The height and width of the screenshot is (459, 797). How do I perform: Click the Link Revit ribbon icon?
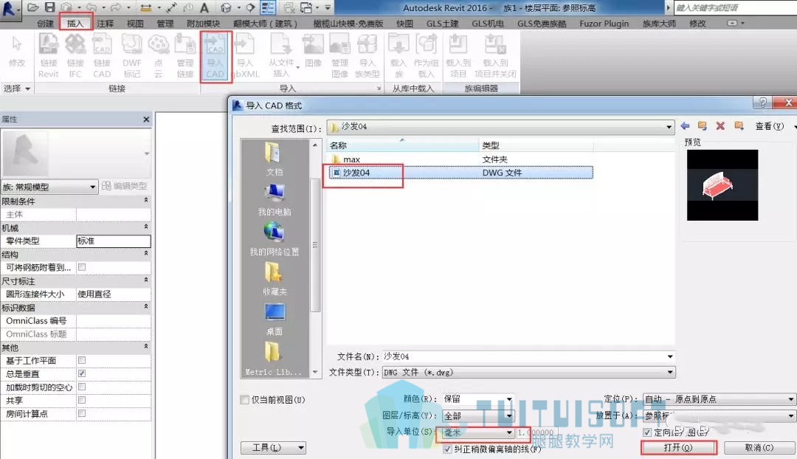(48, 55)
